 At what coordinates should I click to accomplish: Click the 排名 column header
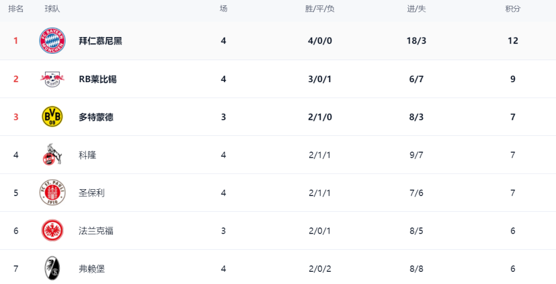click(x=16, y=9)
